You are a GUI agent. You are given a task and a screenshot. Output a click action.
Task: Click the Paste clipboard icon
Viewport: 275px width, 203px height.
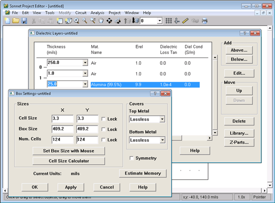[x=50, y=21]
